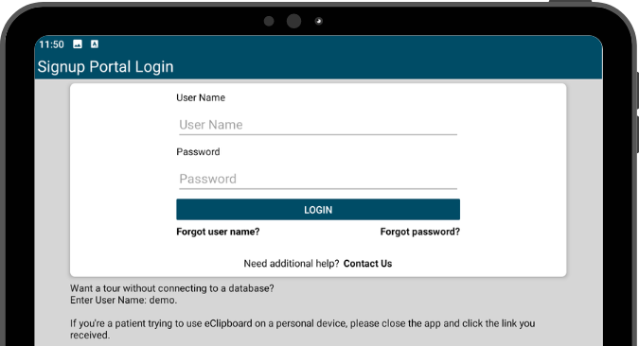Open the Forgot user name? link
Viewport: 639px width, 346px height.
point(218,232)
